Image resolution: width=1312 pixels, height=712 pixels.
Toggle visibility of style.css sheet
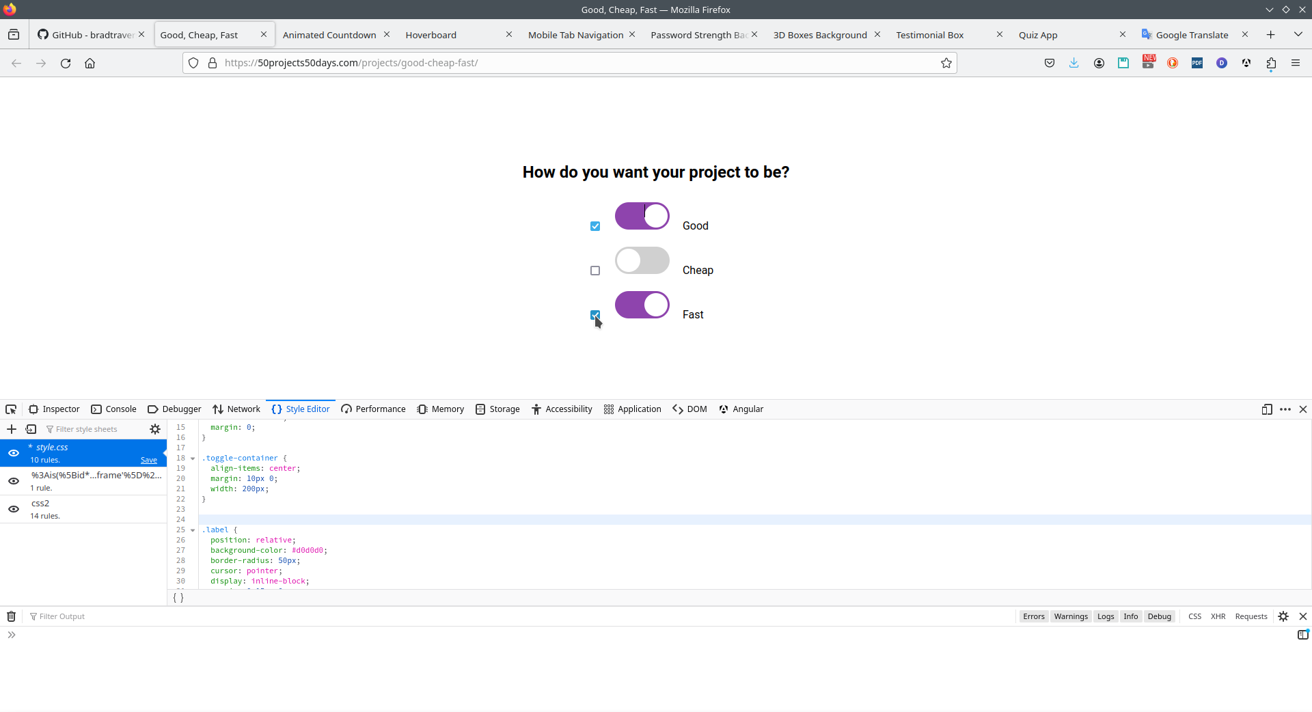coord(14,453)
